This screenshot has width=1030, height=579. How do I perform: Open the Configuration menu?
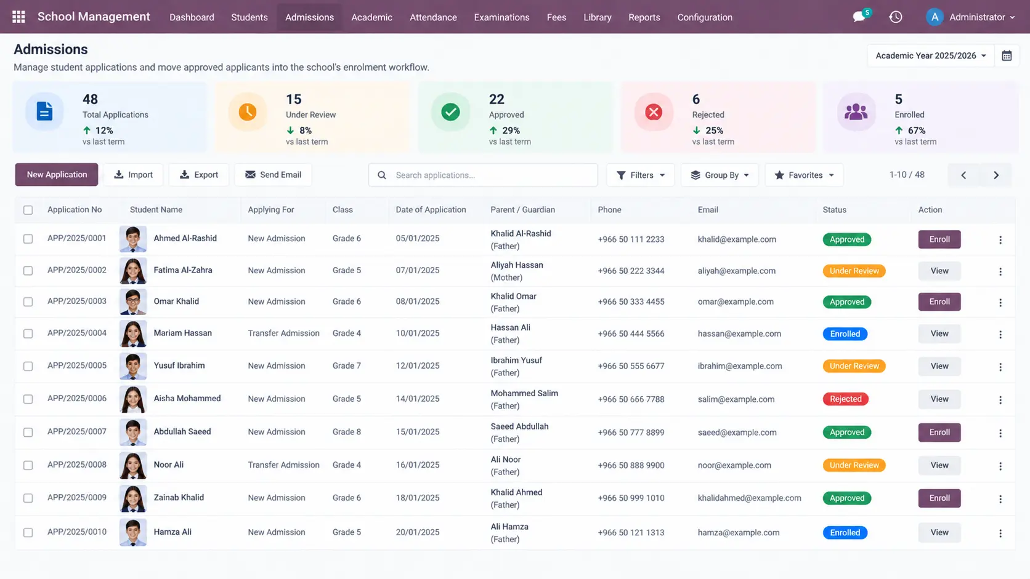coord(705,17)
